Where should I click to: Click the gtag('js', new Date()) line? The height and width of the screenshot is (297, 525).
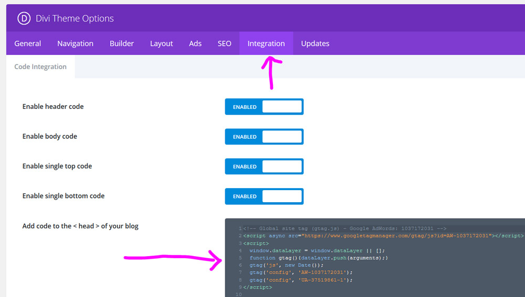286,265
